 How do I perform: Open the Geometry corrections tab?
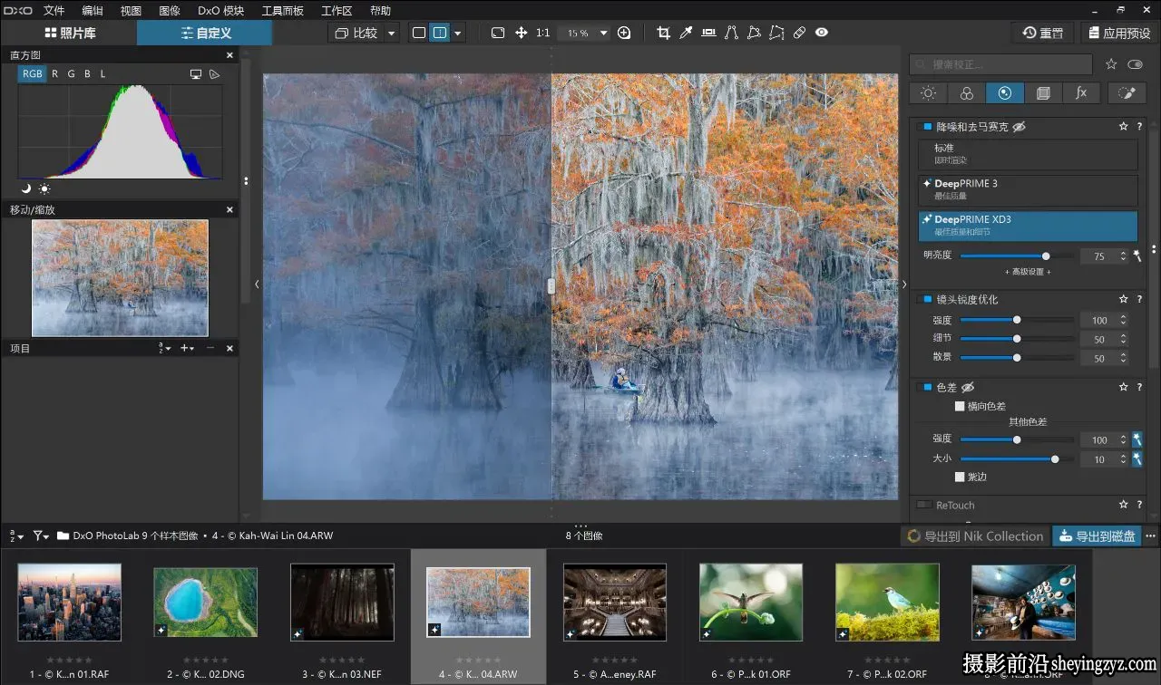click(1043, 93)
